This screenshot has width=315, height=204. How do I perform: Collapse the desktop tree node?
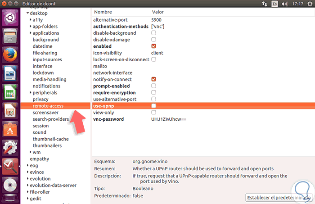(27, 14)
